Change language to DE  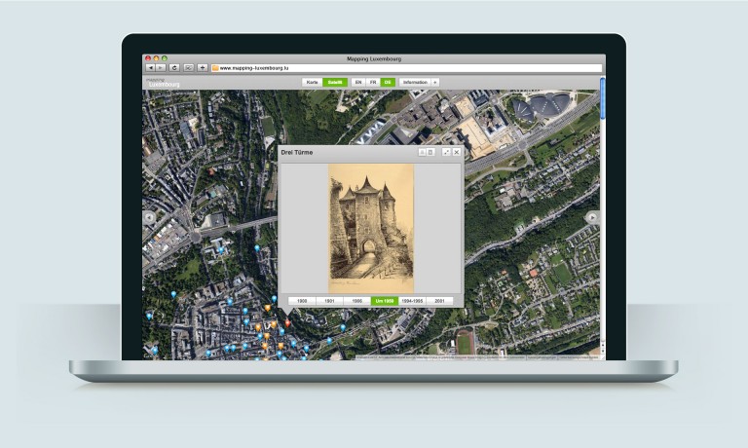388,83
